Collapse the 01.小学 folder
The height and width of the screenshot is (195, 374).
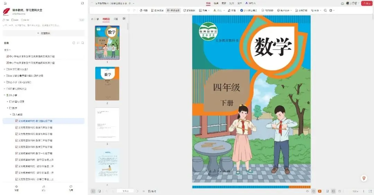(5, 95)
